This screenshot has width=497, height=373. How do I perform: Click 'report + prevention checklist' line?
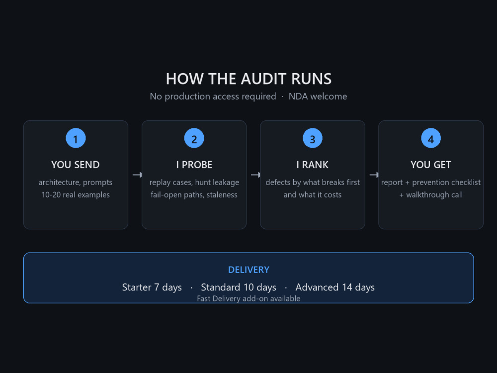coord(431,183)
